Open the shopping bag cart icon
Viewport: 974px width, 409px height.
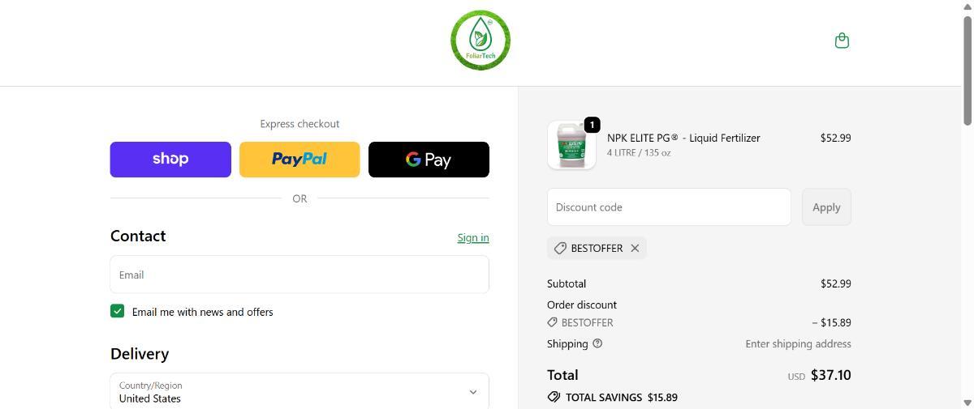click(842, 40)
